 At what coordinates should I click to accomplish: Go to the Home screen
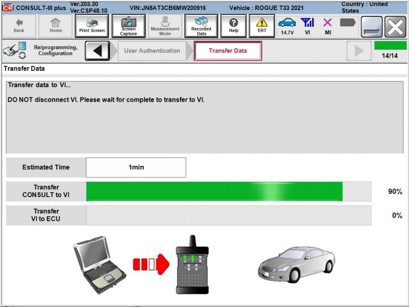point(55,25)
